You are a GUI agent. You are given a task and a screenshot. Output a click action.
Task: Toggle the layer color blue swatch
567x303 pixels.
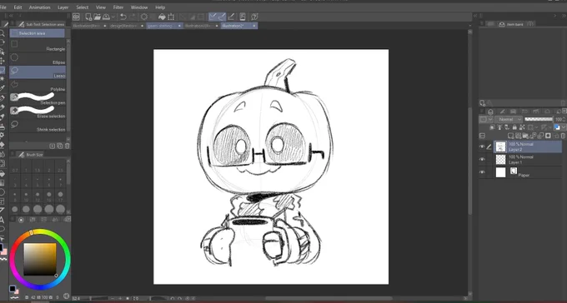point(557,127)
